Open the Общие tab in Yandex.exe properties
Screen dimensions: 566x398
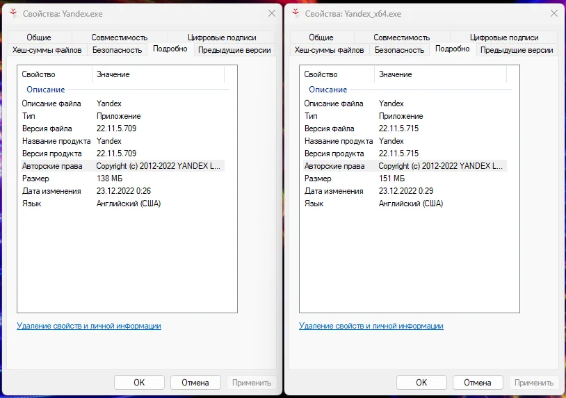tap(40, 38)
